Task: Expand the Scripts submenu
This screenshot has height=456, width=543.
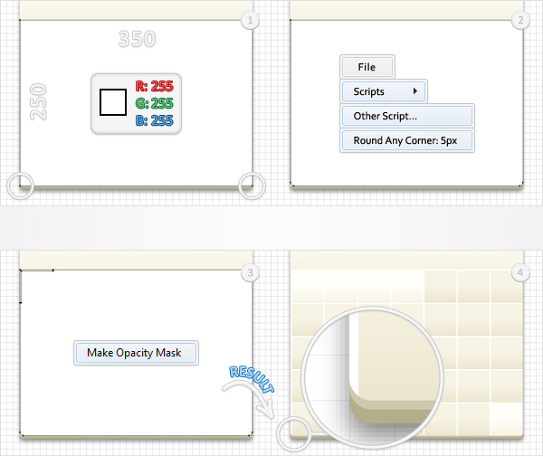Action: [384, 91]
